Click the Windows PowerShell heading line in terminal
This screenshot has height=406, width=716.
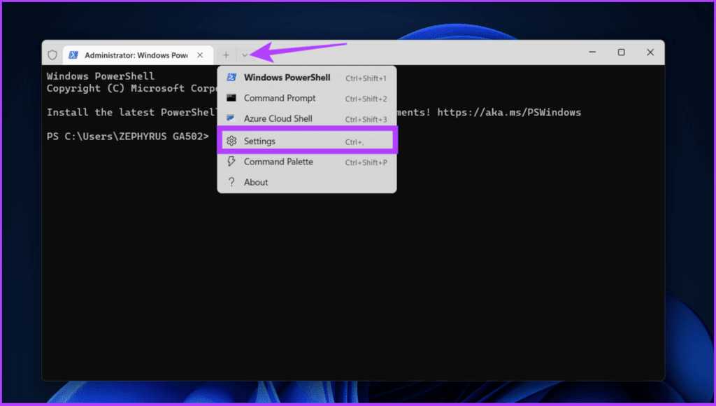(101, 76)
